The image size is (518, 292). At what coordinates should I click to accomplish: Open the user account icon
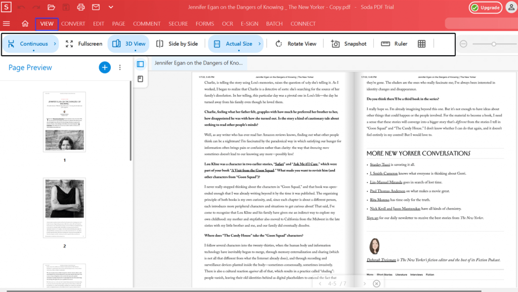click(x=511, y=7)
